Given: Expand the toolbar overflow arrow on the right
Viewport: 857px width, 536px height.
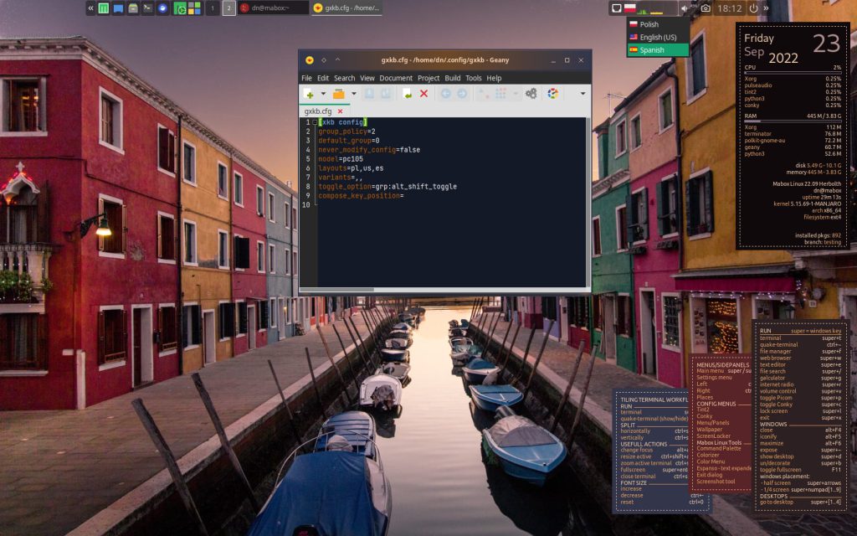Looking at the screenshot, I should coord(582,94).
